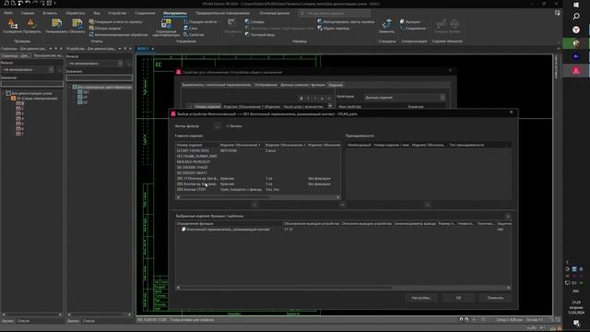Open the Файл menu
The height and width of the screenshot is (332, 590).
(x=8, y=13)
